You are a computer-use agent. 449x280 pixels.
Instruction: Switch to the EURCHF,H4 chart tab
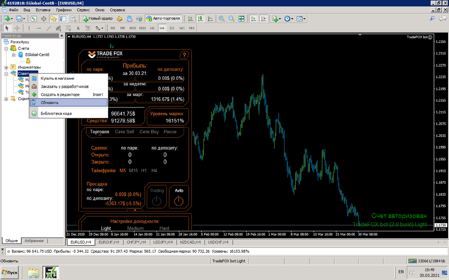[109, 242]
